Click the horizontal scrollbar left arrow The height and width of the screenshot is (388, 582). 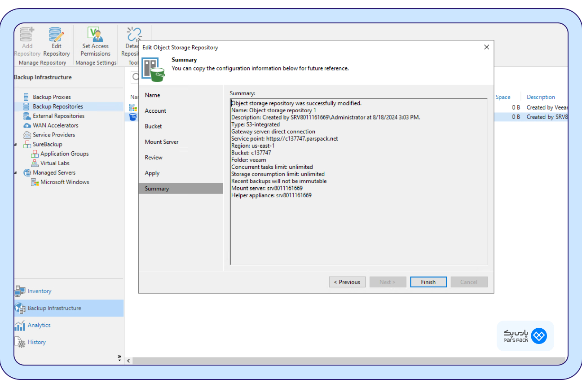[x=128, y=361]
